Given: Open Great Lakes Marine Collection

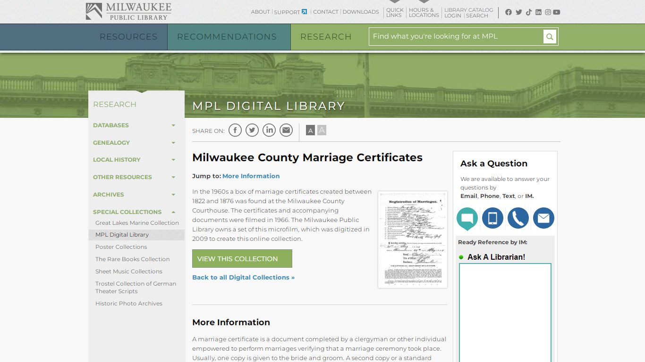Looking at the screenshot, I should (137, 223).
